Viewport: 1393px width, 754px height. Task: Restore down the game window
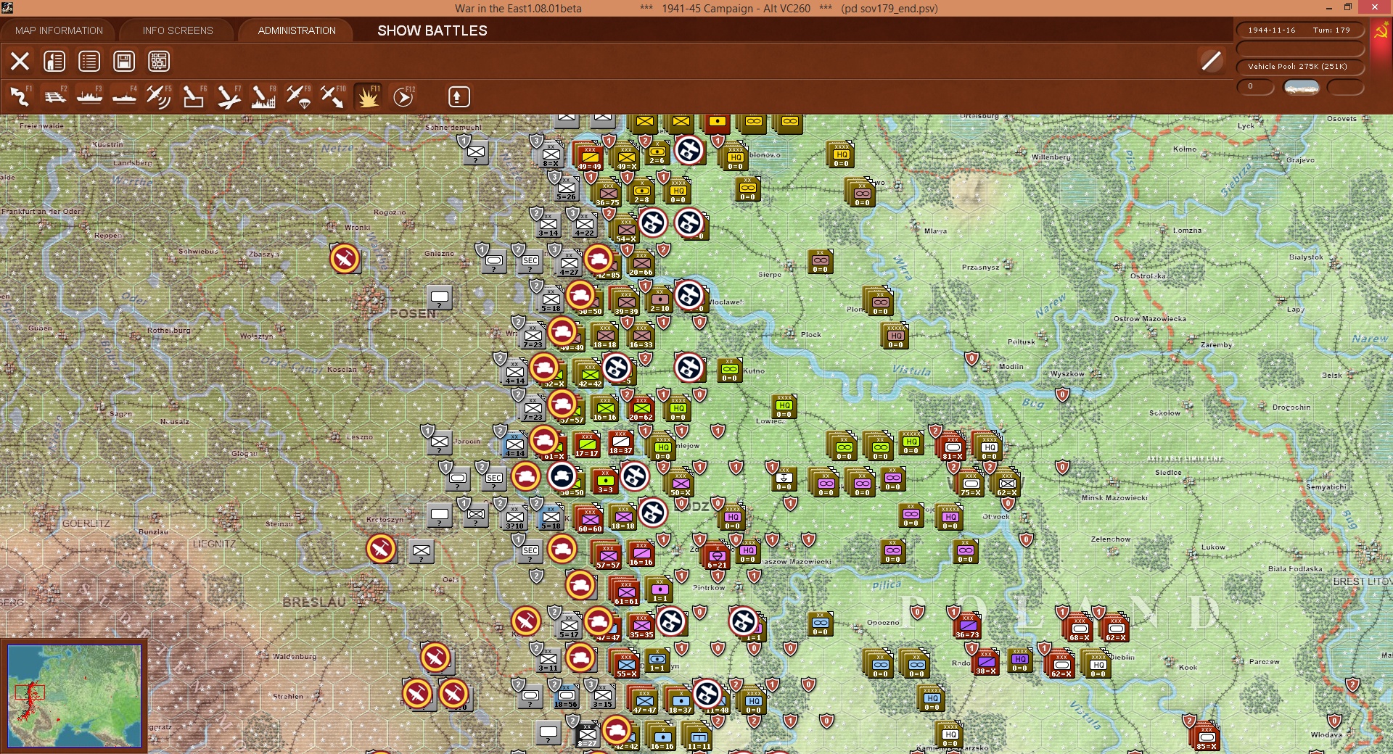(1348, 8)
